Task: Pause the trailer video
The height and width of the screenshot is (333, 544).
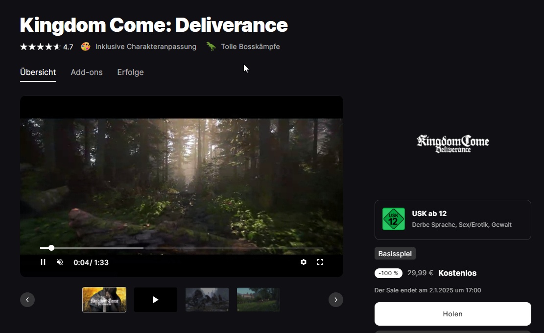Action: click(x=43, y=262)
